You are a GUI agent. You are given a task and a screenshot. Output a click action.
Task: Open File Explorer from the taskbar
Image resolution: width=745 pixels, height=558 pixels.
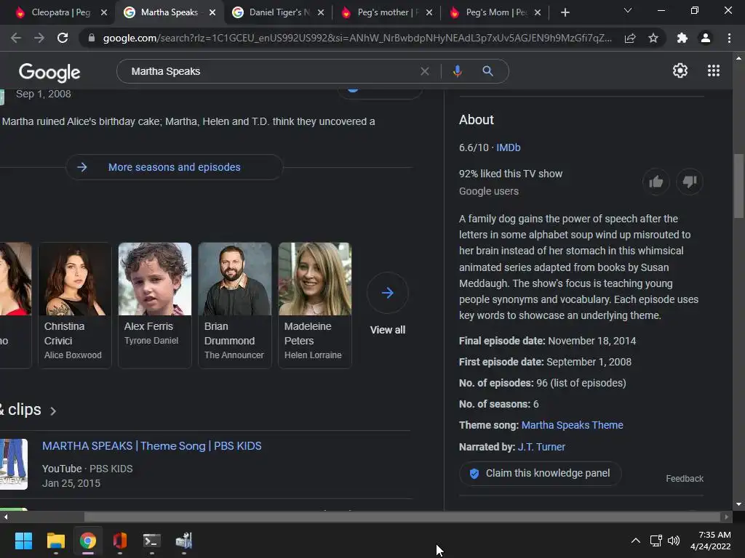[x=55, y=541]
